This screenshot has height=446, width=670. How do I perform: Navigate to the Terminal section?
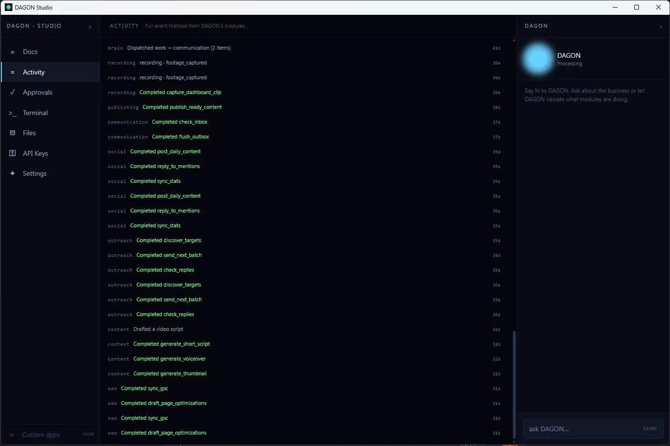[35, 113]
